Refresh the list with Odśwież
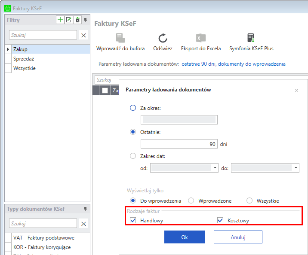Screen dimensions: 308x255 [x=163, y=38]
